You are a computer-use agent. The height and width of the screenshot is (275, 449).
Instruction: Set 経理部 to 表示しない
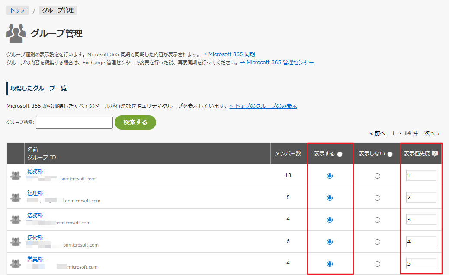378,198
